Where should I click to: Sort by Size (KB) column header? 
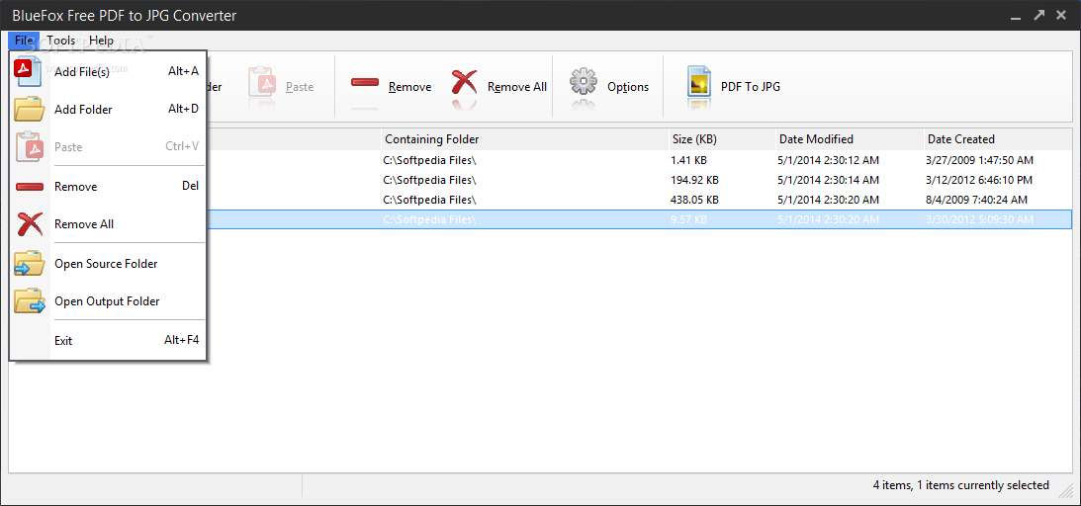[722, 139]
